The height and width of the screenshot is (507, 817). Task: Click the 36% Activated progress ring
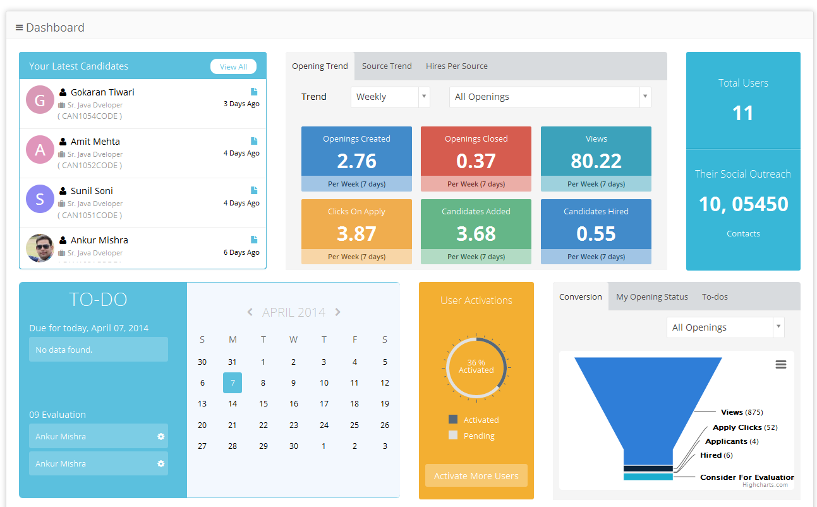(x=476, y=367)
